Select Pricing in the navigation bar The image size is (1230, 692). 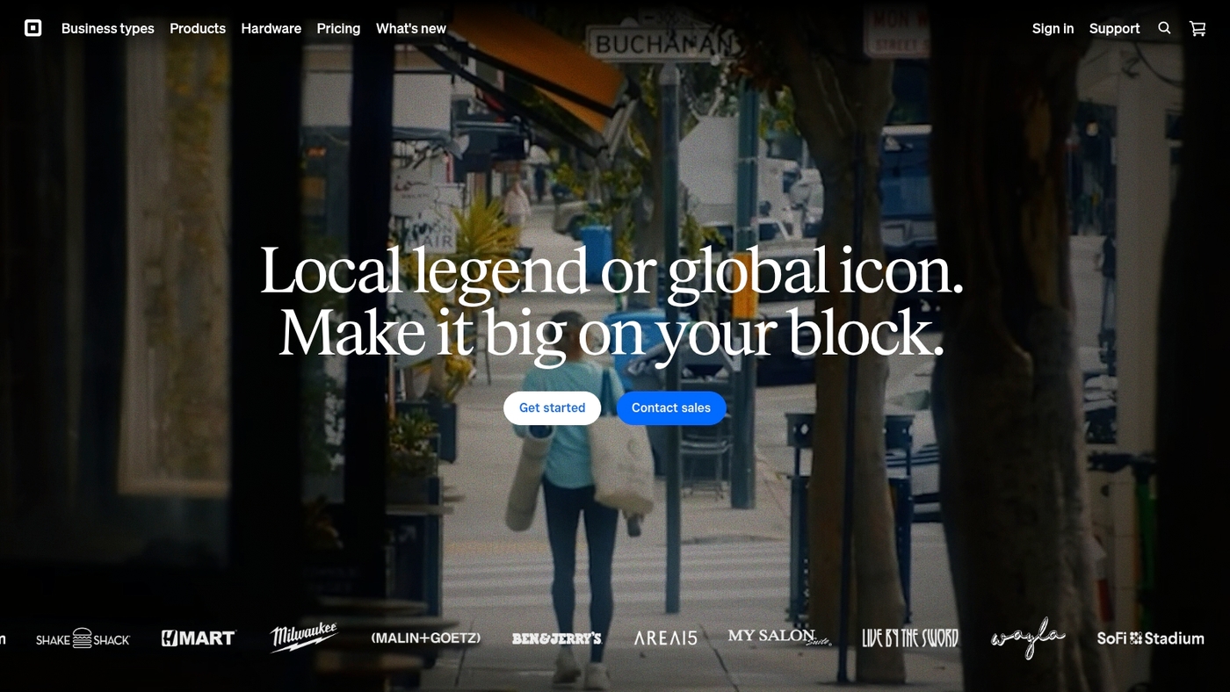(x=338, y=28)
